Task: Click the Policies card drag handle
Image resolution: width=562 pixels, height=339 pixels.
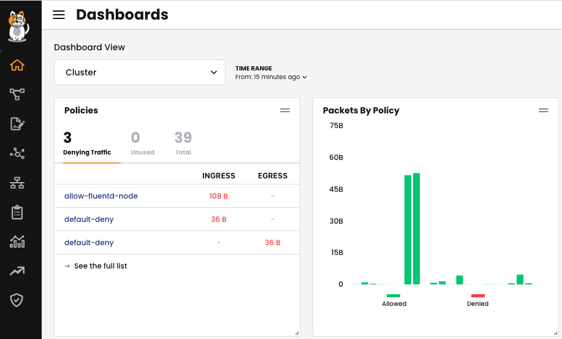Action: point(285,110)
